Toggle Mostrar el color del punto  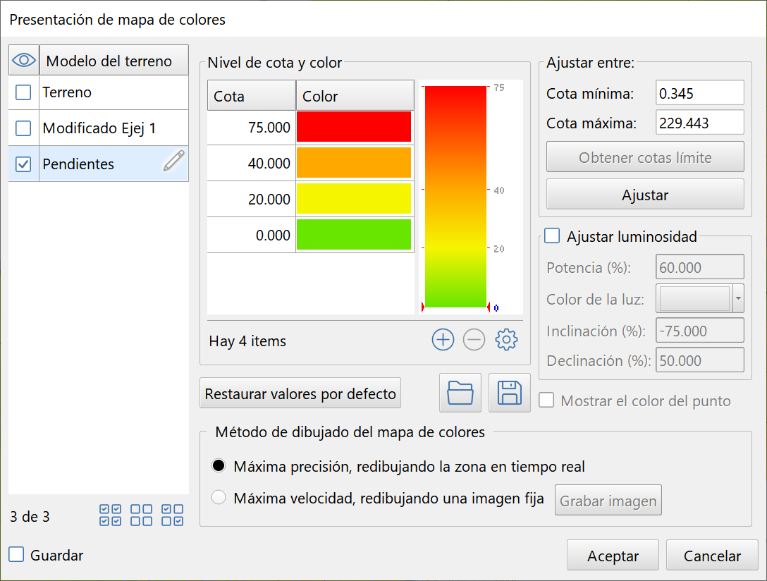click(x=546, y=400)
